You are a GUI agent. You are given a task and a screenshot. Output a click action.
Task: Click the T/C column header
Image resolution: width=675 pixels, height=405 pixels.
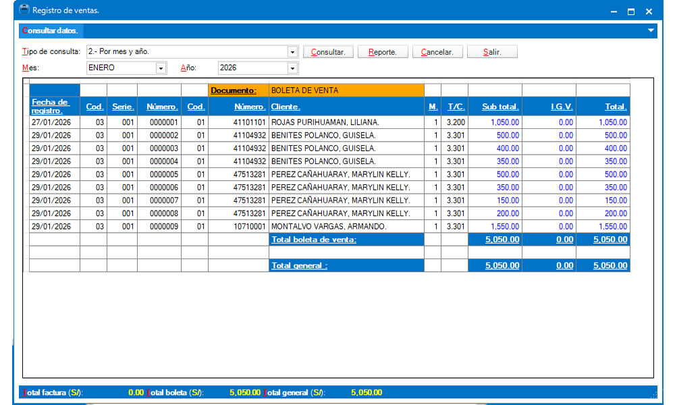454,106
